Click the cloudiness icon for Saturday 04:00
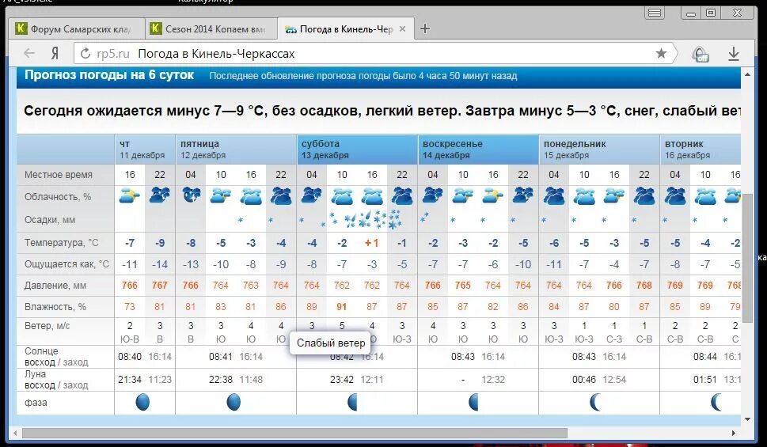 tap(312, 195)
